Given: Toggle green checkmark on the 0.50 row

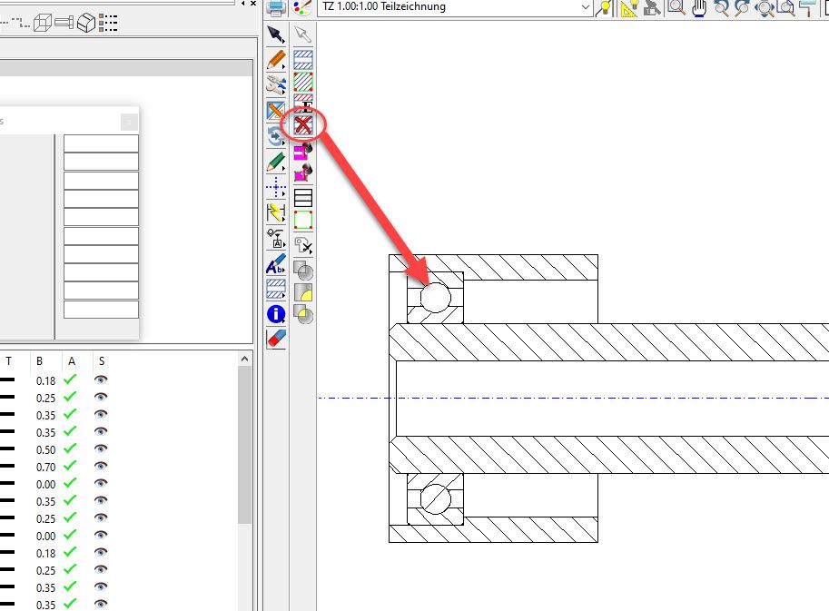Looking at the screenshot, I should (71, 449).
